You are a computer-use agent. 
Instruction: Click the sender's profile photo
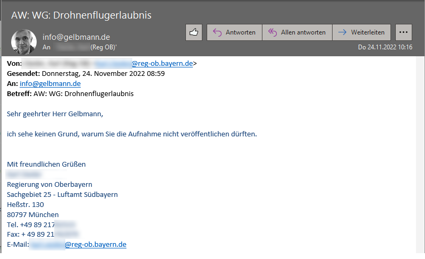(x=24, y=41)
